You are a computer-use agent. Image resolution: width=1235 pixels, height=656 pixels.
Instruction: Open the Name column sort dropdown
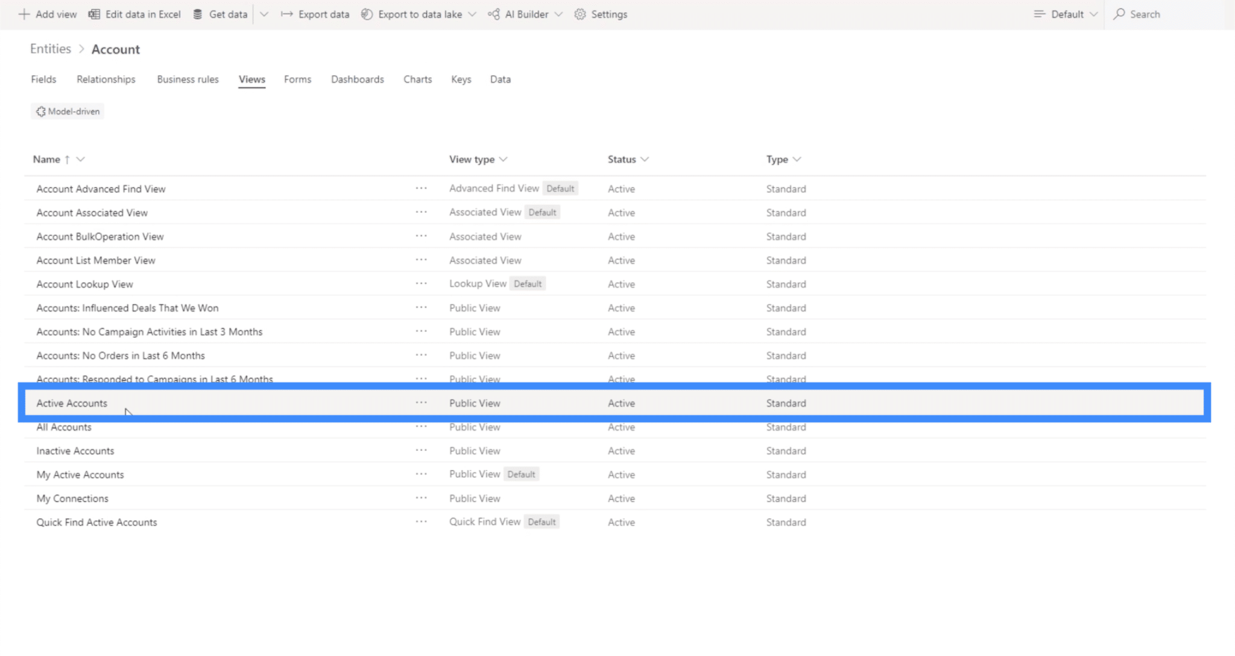[81, 159]
